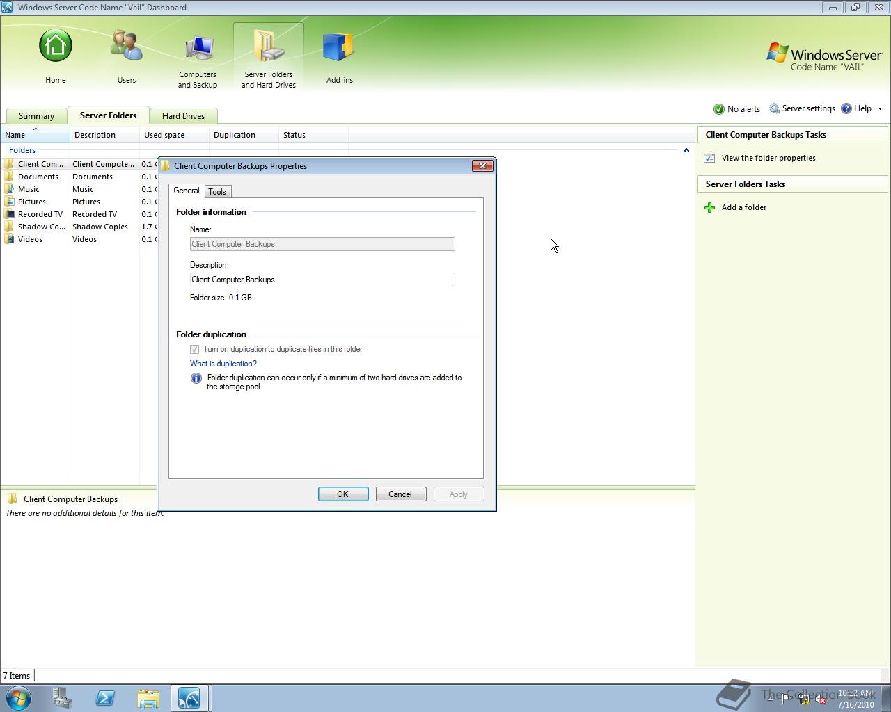Image resolution: width=891 pixels, height=712 pixels.
Task: Select the Tools tab in Properties dialog
Action: pyautogui.click(x=217, y=192)
